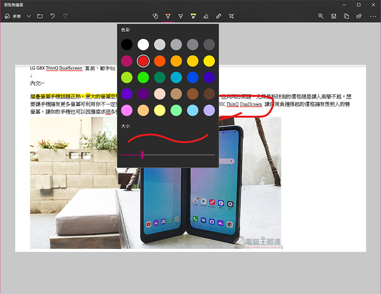Pick the royal blue color swatch

(193, 77)
